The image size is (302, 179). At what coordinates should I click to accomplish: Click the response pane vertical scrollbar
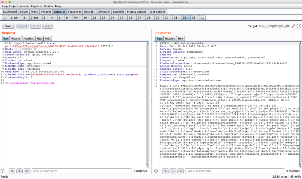(x=300, y=105)
